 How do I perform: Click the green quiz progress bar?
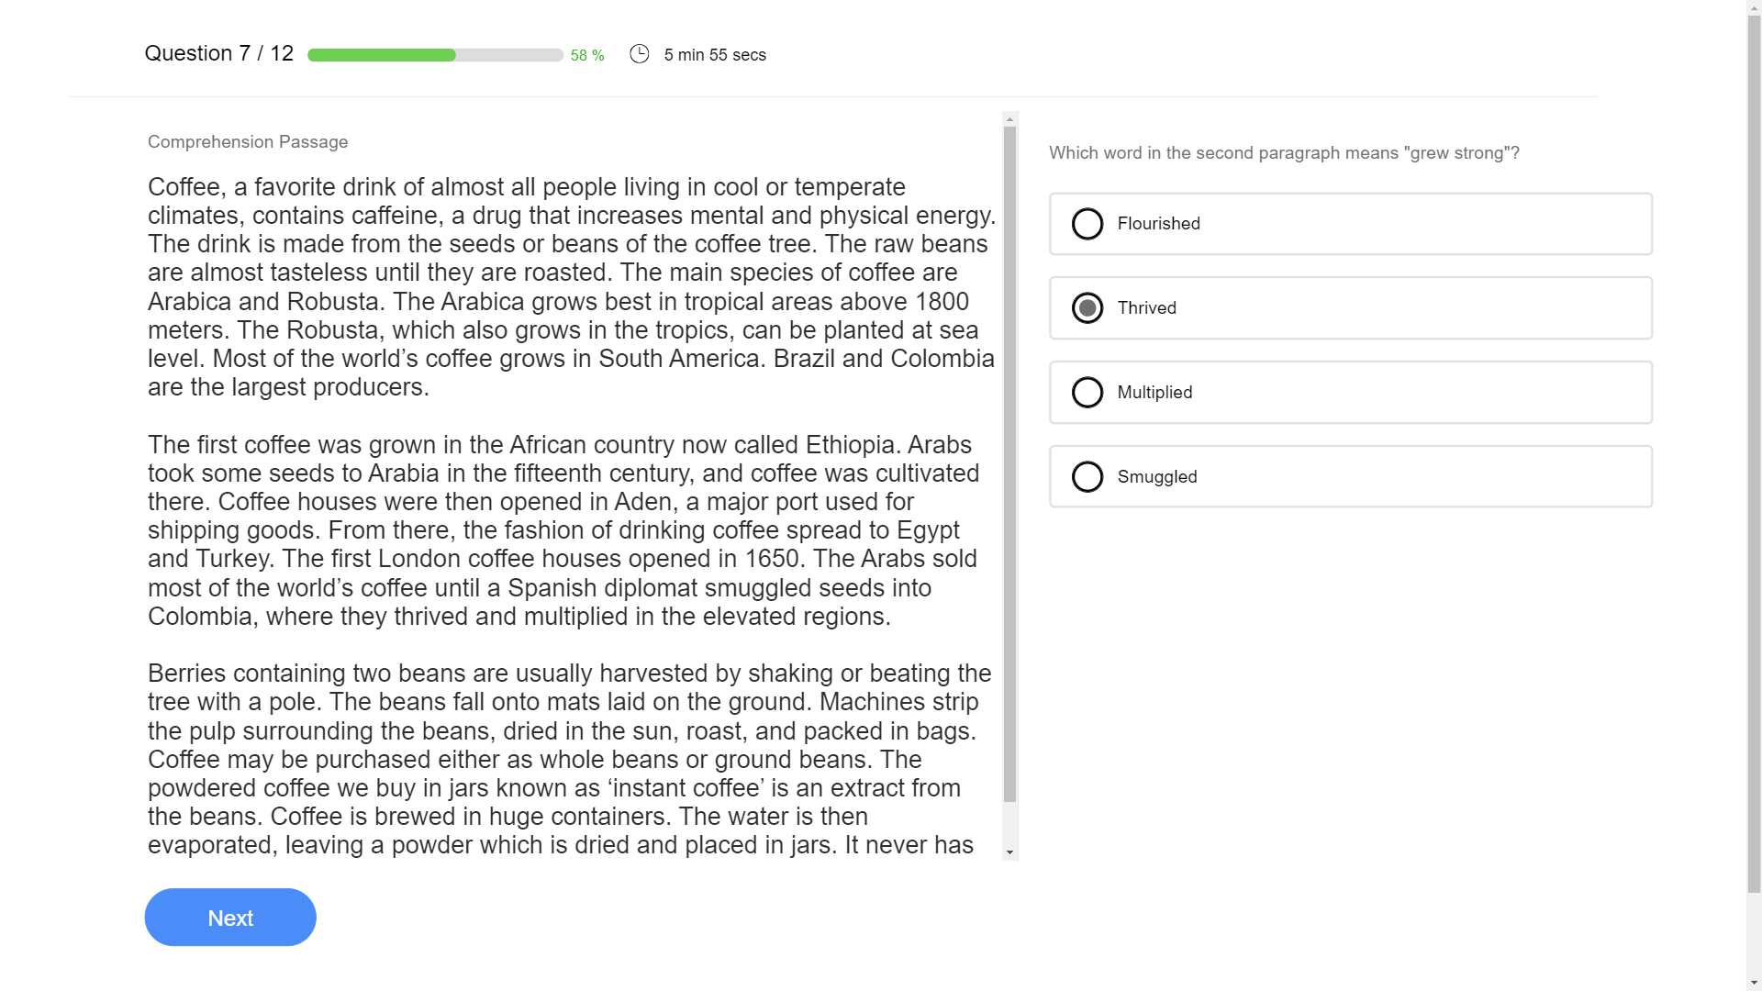click(x=435, y=55)
